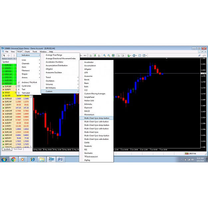This screenshot has width=208, height=208.
Task: Select Multi-Chart-Sync-bmp-button highlighted indicator
Action: click(97, 118)
